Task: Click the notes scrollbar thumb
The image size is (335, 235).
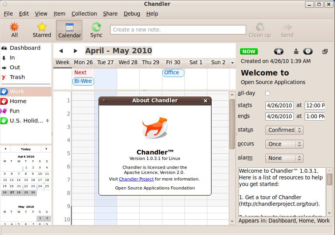Action: (x=330, y=179)
